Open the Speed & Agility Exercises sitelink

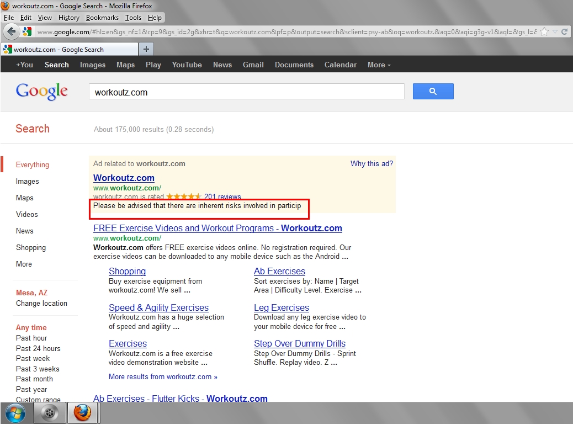pos(158,307)
